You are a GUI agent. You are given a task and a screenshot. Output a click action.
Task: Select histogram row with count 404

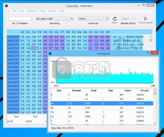click(x=102, y=95)
